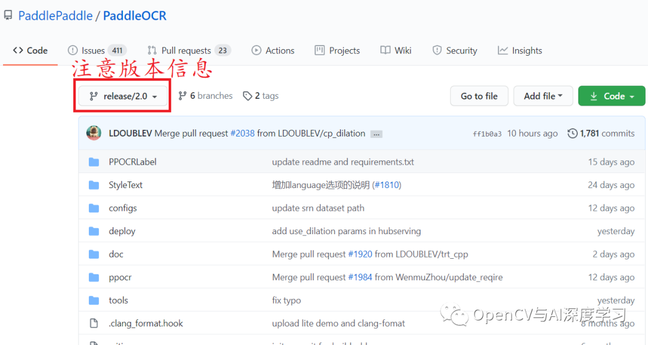
Task: View the 6 branches link
Action: [205, 96]
